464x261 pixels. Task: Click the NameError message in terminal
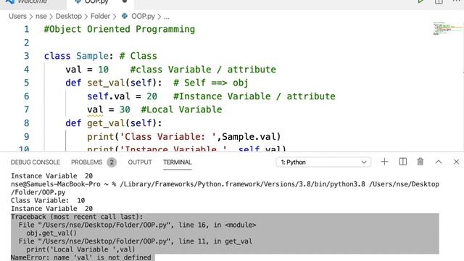tap(81, 257)
